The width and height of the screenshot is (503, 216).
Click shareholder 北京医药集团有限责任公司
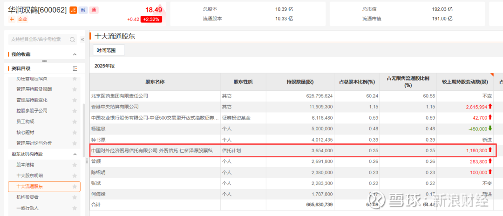120,96
